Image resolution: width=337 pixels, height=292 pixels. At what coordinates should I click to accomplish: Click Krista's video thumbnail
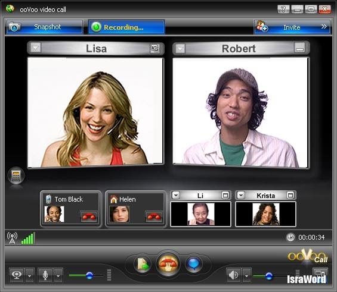(266, 214)
